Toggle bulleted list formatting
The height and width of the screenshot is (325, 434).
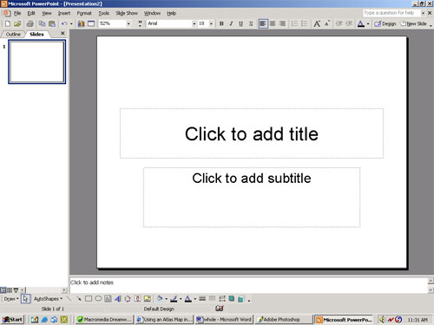(x=304, y=23)
